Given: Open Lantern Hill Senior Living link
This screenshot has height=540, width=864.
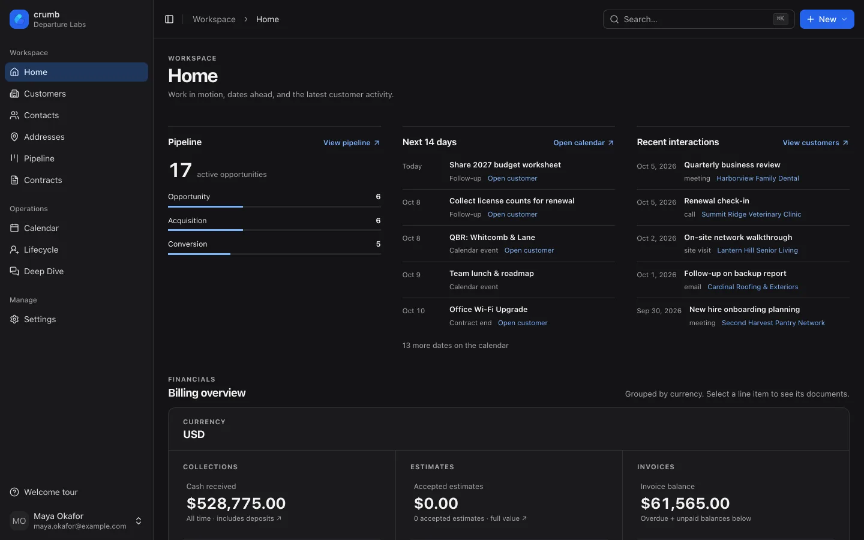Looking at the screenshot, I should pyautogui.click(x=757, y=250).
